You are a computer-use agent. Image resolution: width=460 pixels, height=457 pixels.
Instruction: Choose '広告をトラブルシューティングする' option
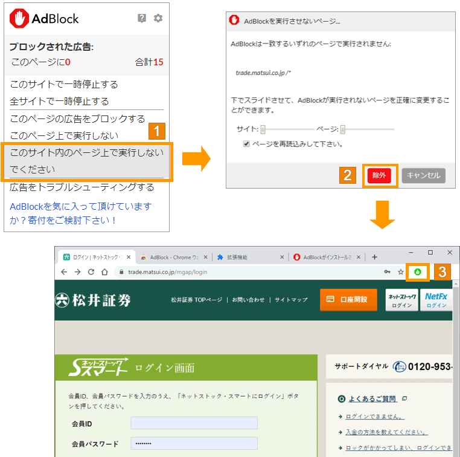tap(82, 187)
